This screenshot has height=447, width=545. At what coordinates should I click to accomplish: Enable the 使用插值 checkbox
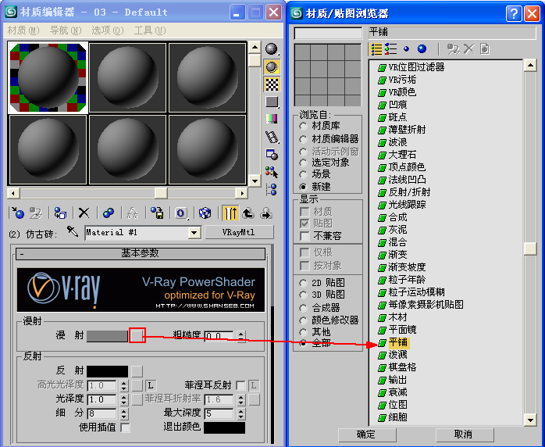(126, 427)
